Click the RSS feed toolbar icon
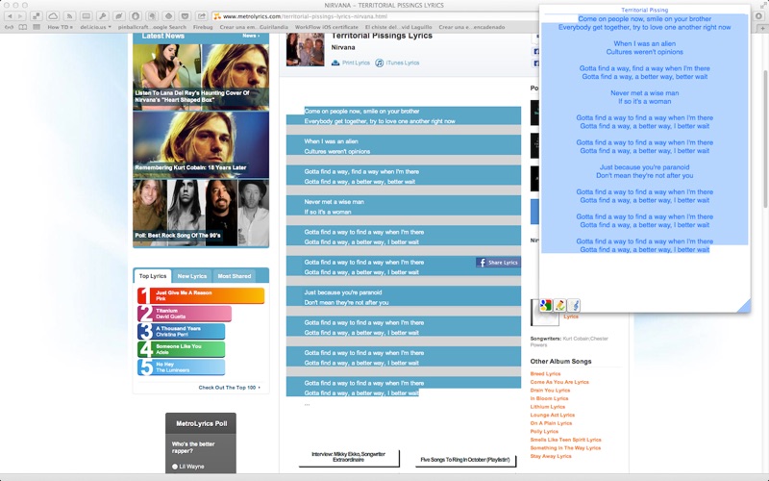The width and height of the screenshot is (769, 481). pos(69,16)
